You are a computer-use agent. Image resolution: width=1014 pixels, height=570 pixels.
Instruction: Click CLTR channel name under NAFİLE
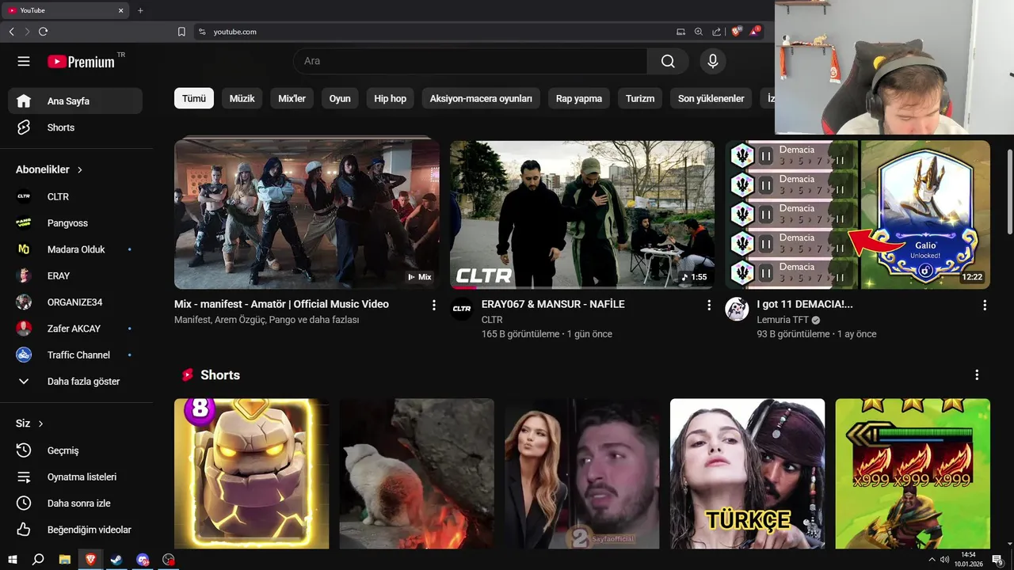tap(492, 320)
